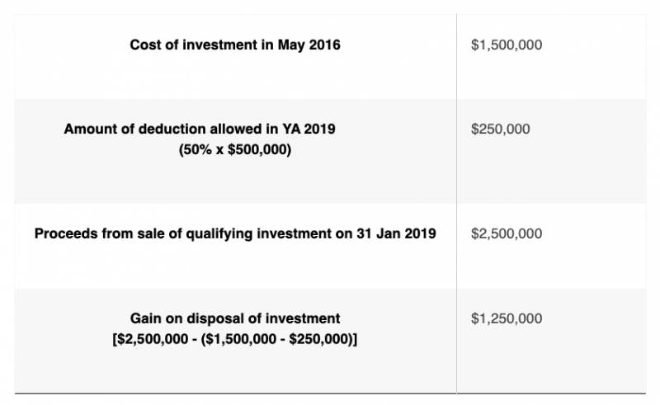The height and width of the screenshot is (405, 660).
Task: Click the $1,250,000 gain value
Action: click(506, 318)
